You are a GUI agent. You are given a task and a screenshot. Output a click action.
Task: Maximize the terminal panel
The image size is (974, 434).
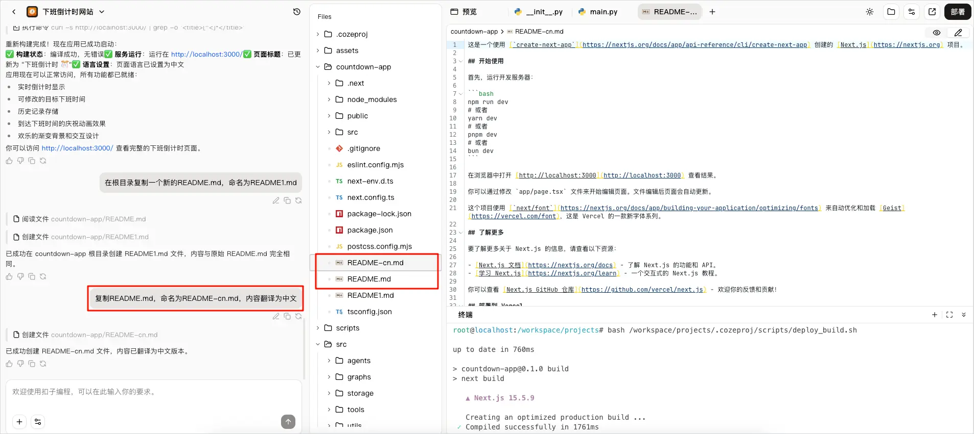[x=949, y=315]
